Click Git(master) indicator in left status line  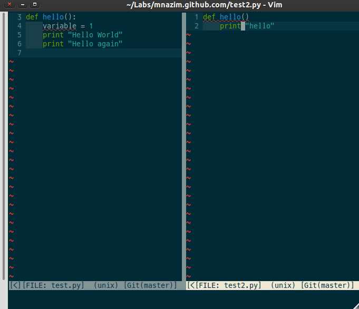pos(151,285)
